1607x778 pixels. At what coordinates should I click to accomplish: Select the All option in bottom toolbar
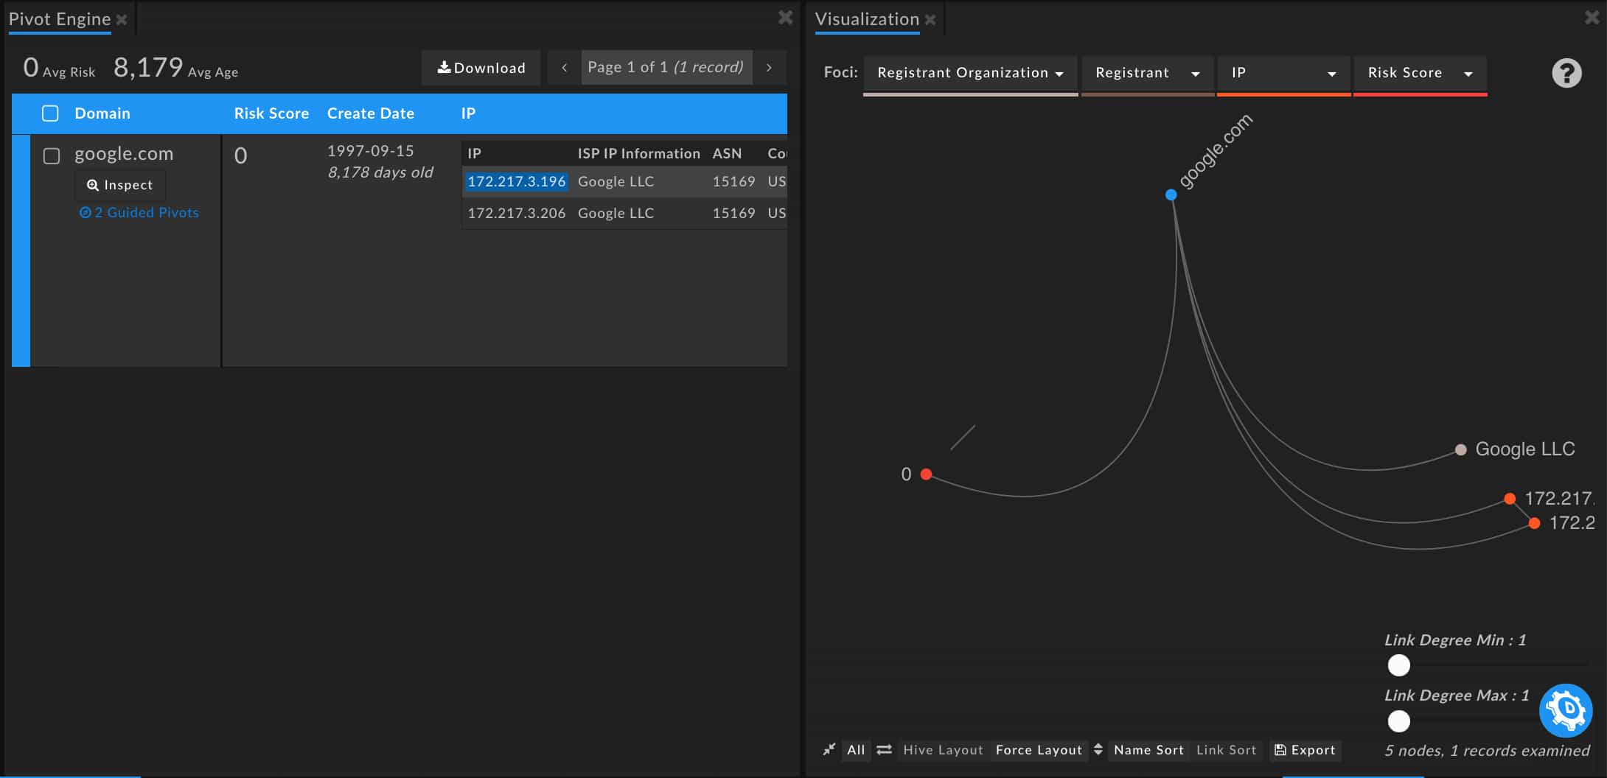point(856,750)
